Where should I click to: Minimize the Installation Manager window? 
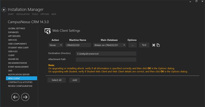[190, 1]
